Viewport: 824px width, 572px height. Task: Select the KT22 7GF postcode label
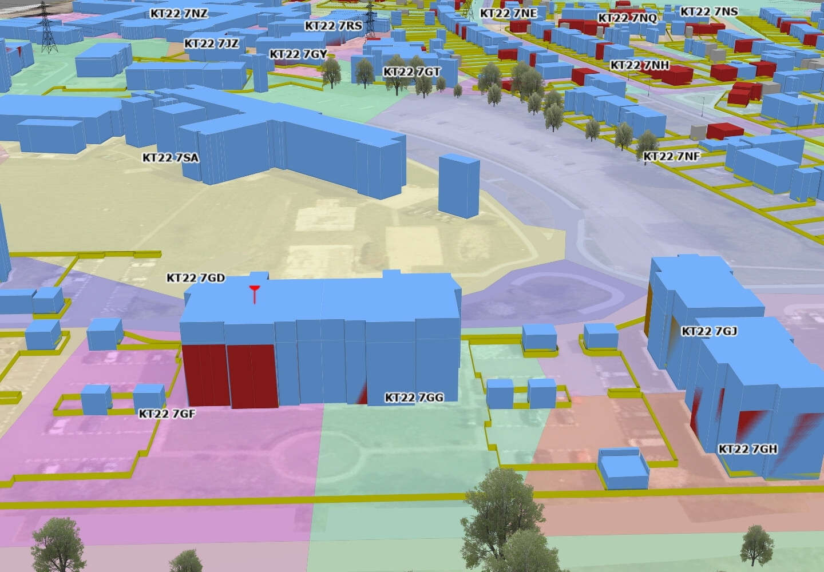coord(167,413)
